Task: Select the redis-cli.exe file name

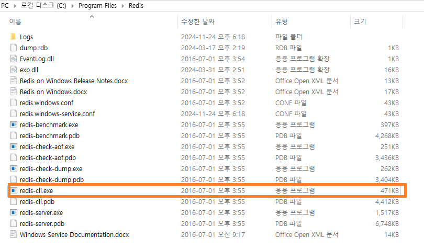Action: (x=37, y=191)
